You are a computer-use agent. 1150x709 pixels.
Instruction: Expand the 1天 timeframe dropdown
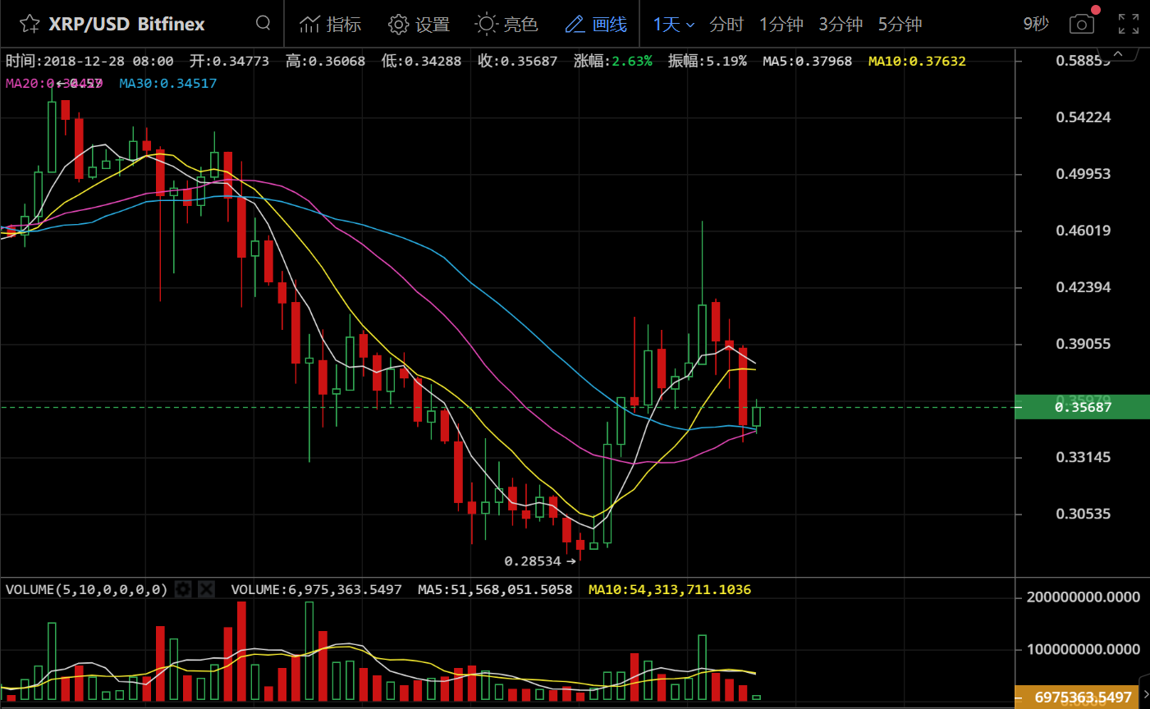click(x=674, y=25)
